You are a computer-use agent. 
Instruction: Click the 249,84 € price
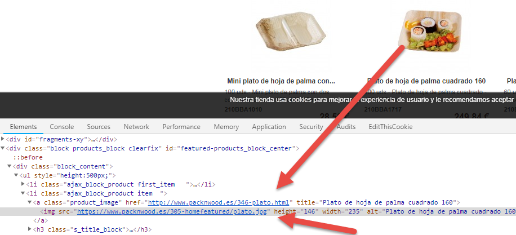pyautogui.click(x=471, y=116)
